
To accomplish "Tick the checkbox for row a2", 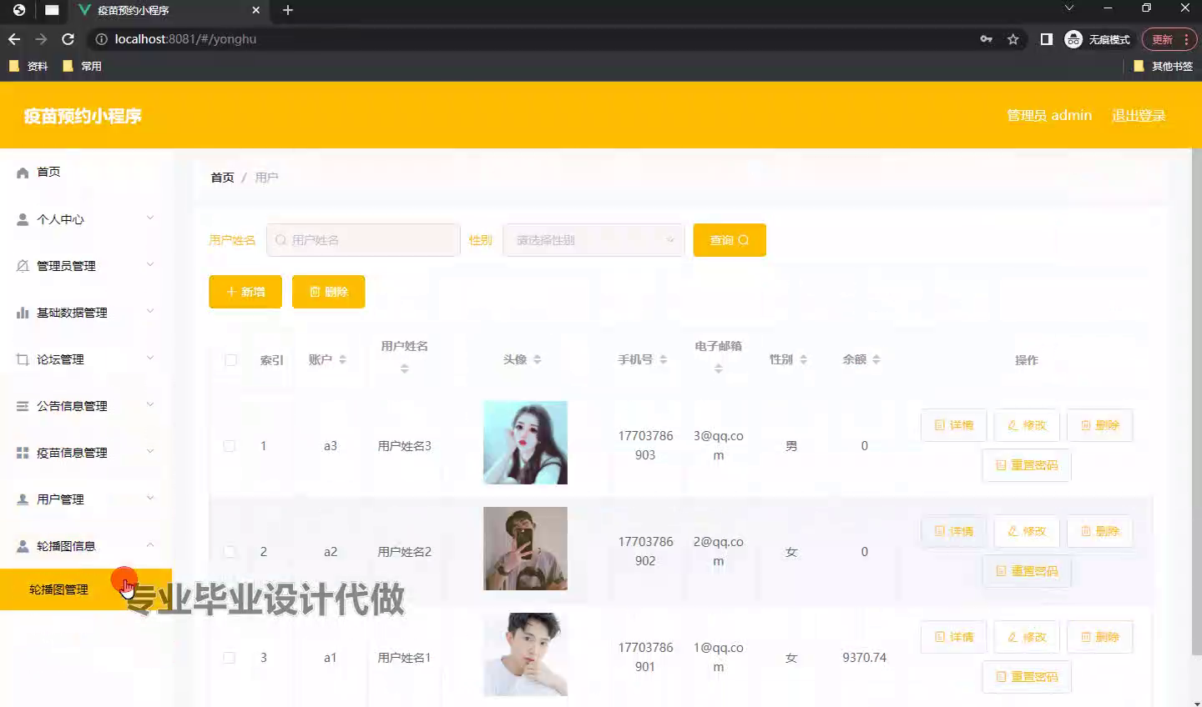I will click(230, 552).
